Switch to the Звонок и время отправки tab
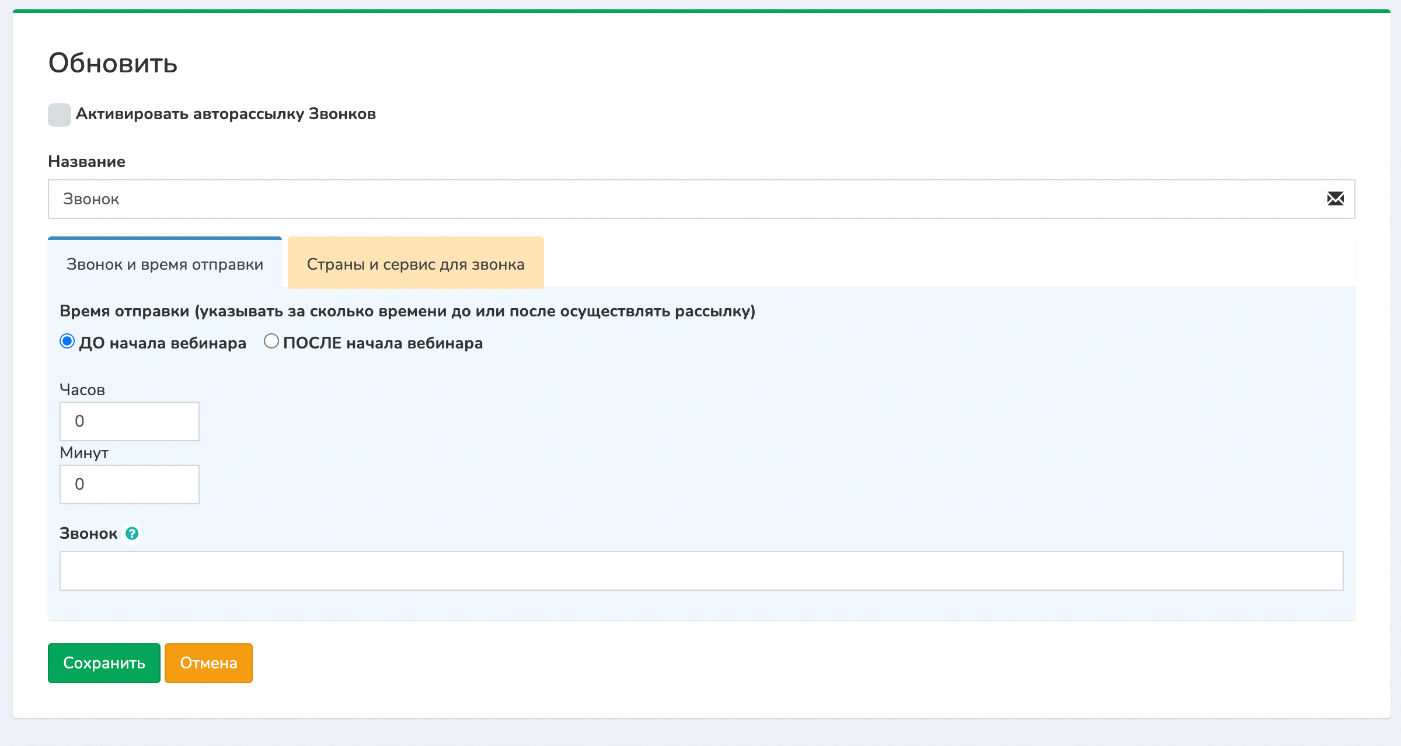This screenshot has height=746, width=1401. tap(165, 264)
